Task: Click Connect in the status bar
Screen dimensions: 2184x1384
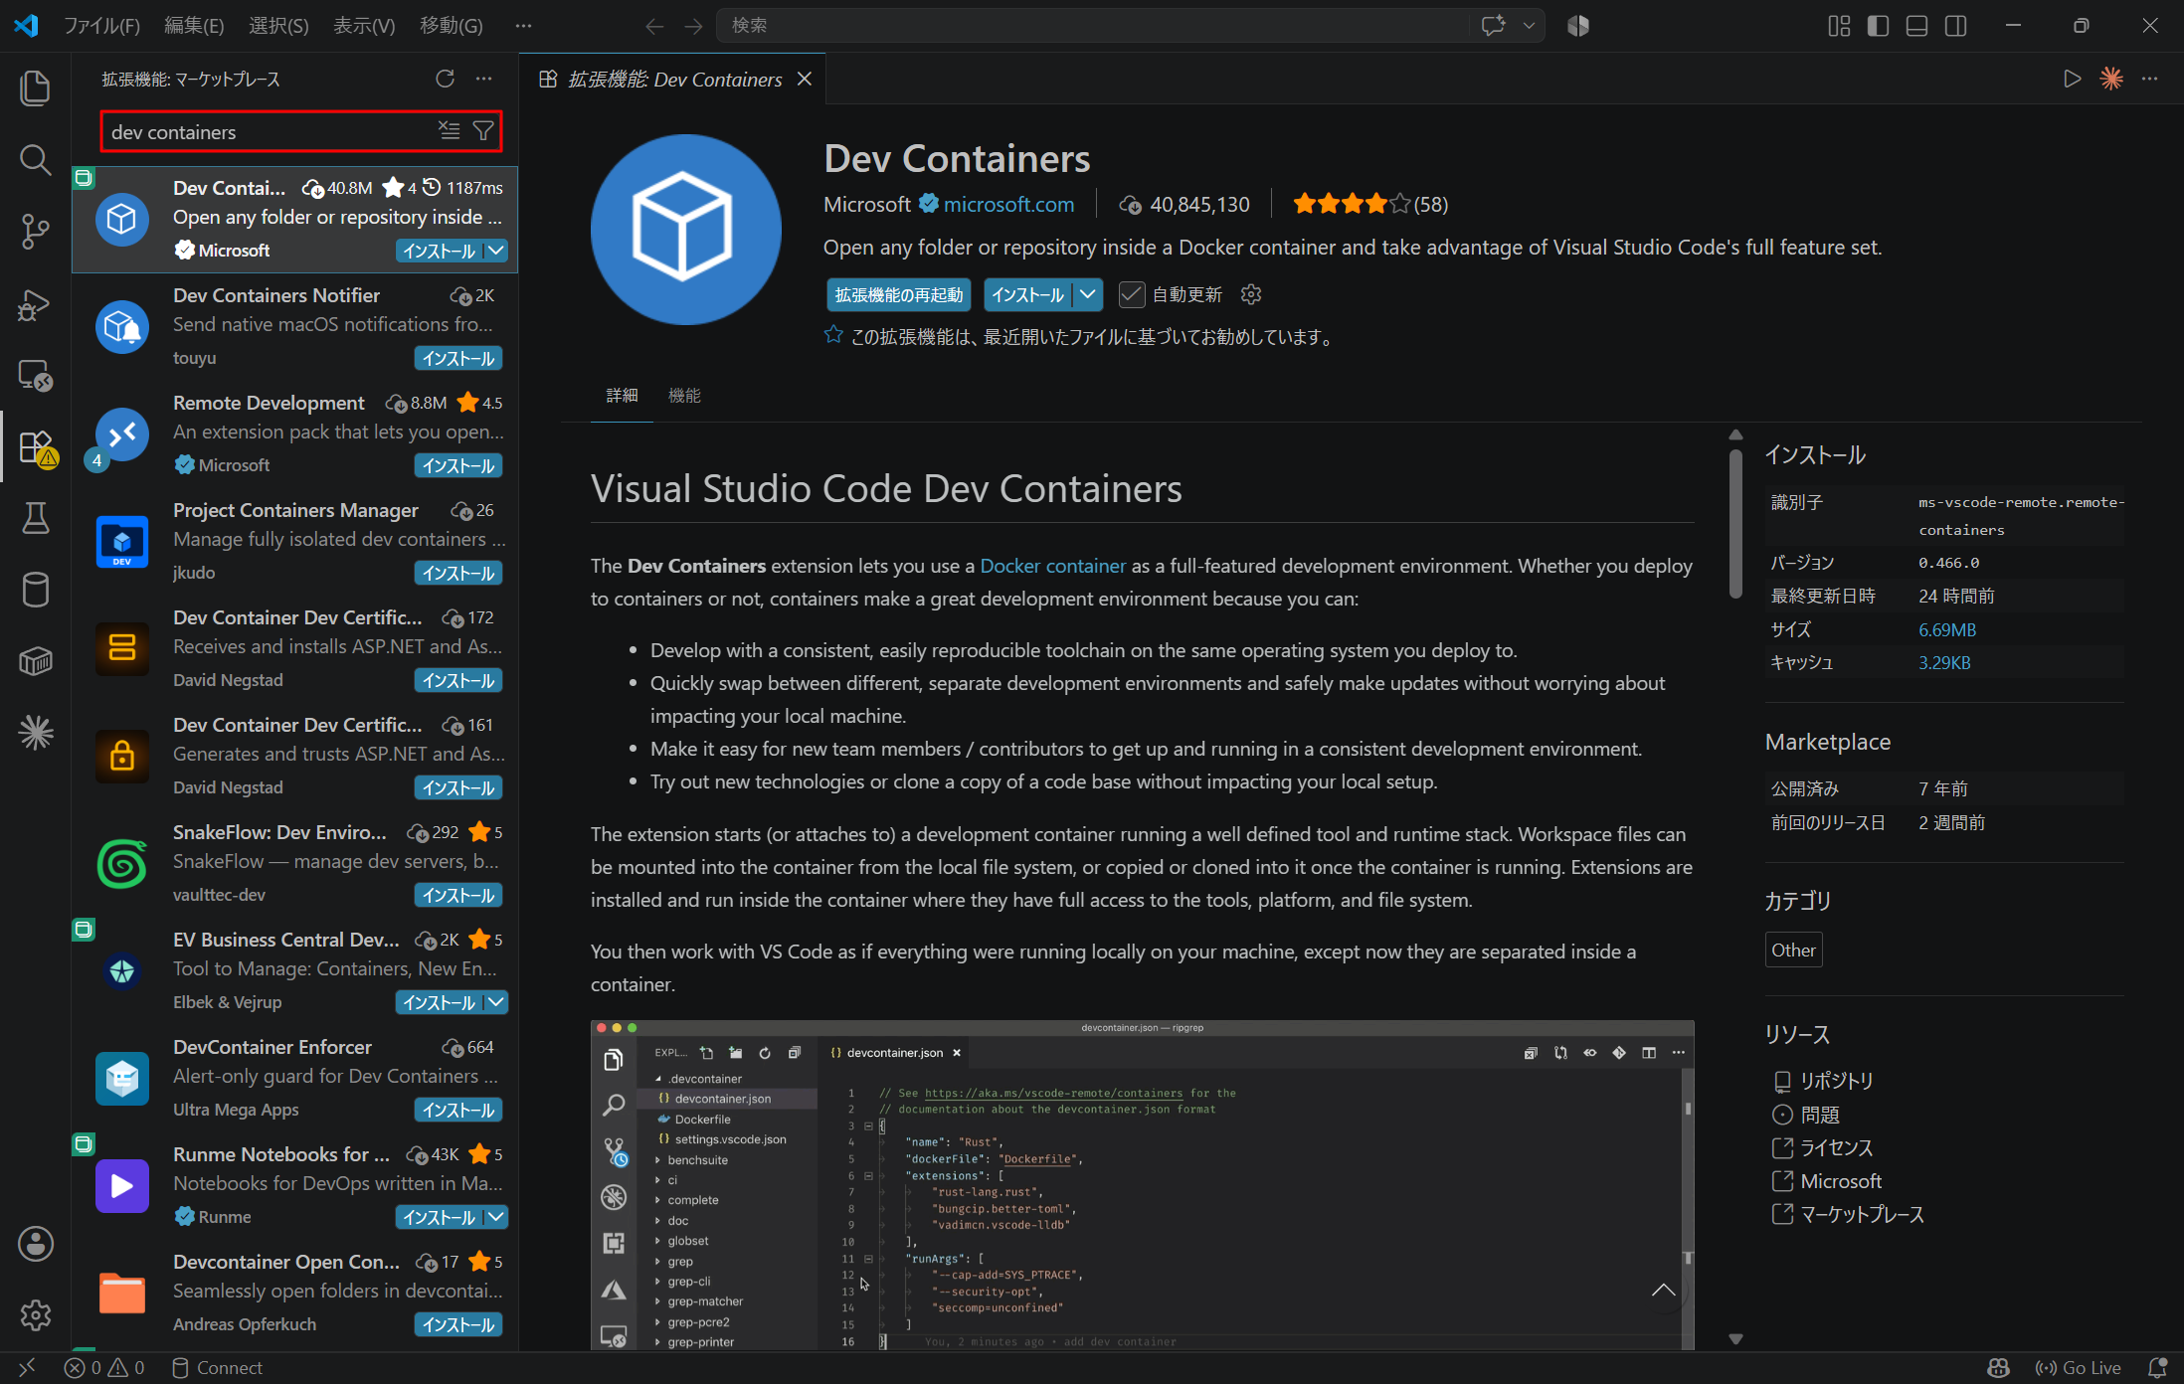Action: point(217,1368)
